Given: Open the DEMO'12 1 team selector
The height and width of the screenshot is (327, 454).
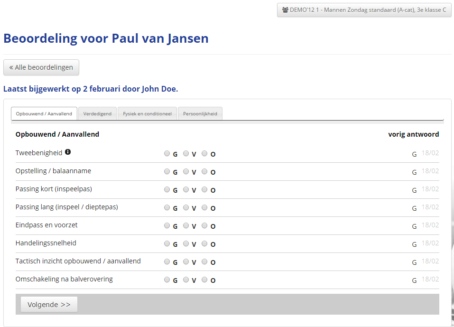Looking at the screenshot, I should tap(364, 10).
